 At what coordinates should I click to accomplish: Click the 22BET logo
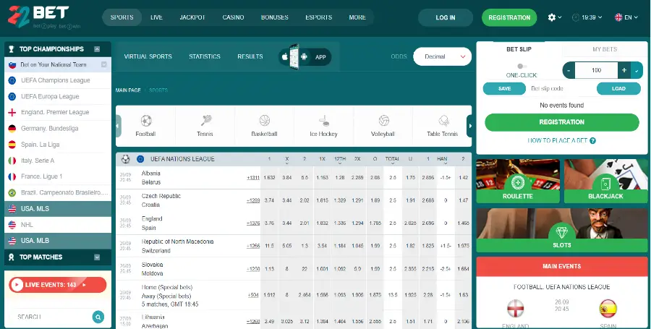pyautogui.click(x=43, y=17)
